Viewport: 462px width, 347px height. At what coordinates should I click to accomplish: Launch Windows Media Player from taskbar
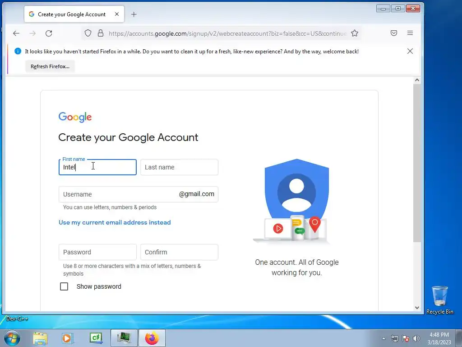(67, 338)
